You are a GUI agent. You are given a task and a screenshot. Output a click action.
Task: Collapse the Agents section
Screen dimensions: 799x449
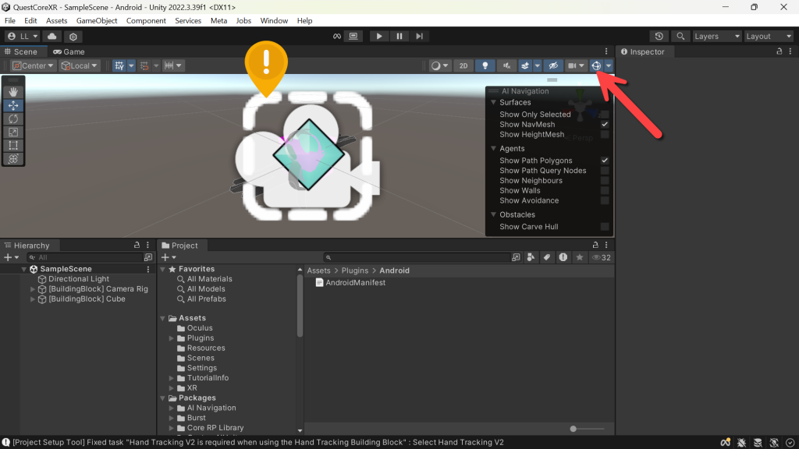(x=493, y=149)
